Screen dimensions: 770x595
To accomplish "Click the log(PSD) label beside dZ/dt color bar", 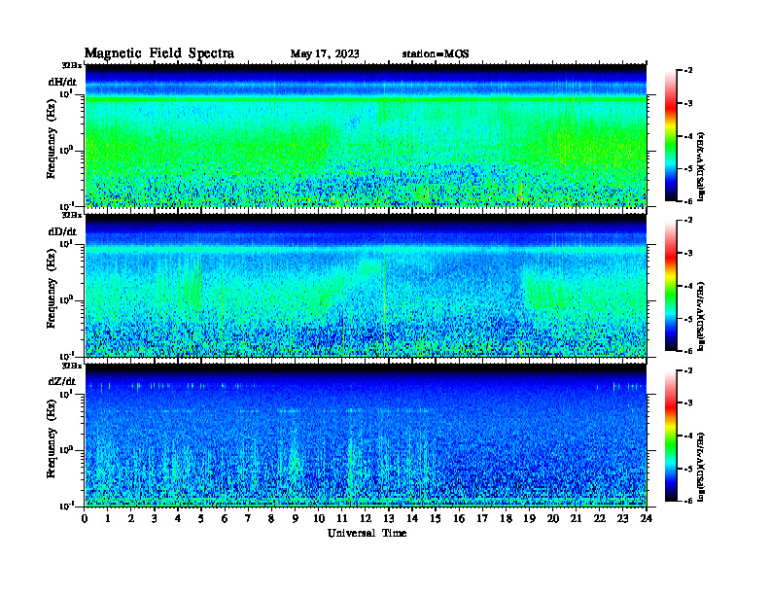I will [x=702, y=466].
